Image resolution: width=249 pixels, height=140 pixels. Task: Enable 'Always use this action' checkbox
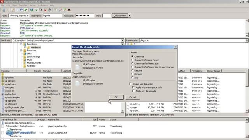point(130,84)
